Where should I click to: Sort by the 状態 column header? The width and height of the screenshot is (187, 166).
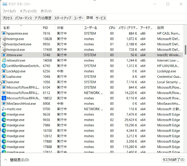pos(69,28)
